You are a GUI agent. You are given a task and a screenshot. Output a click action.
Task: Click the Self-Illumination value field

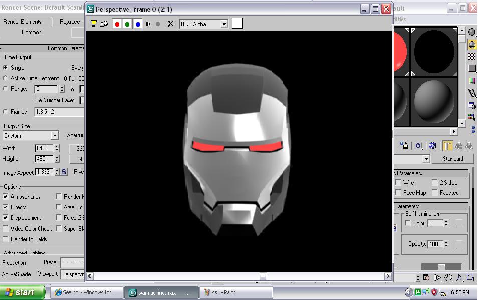pos(435,223)
